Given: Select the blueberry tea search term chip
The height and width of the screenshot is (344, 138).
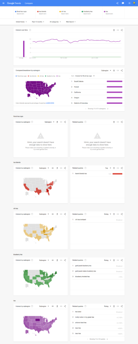Looking at the screenshot, I should click(x=87, y=12).
